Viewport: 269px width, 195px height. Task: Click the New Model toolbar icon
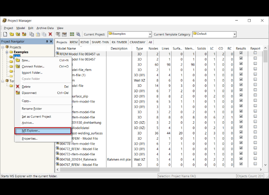point(5,34)
